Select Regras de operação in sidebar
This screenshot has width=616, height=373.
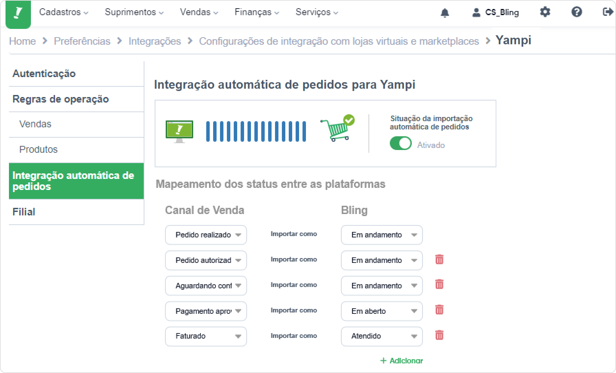(76, 99)
